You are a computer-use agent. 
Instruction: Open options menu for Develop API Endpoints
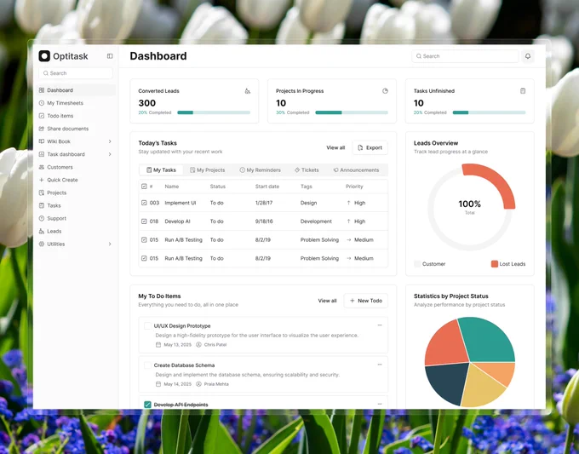380,404
